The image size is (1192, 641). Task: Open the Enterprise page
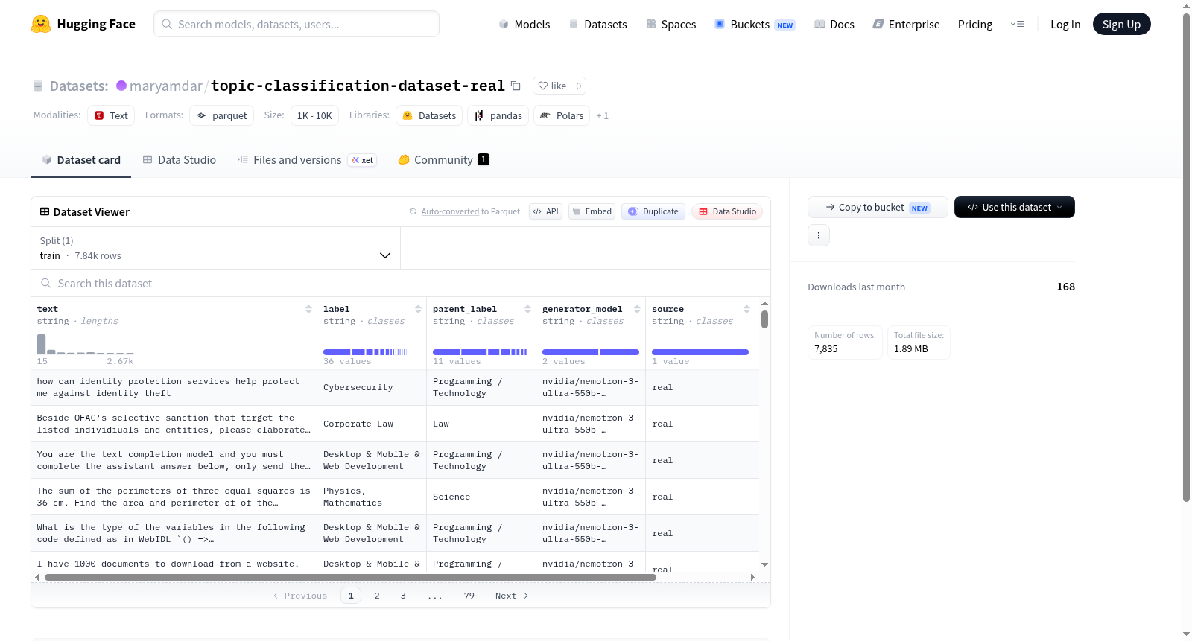point(906,24)
